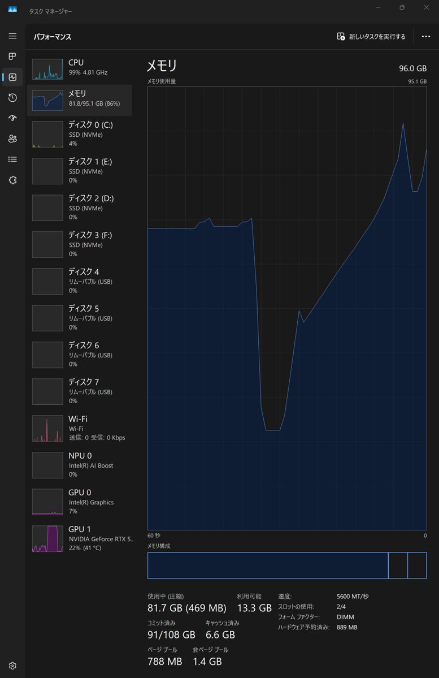Go to the Processes page icon
This screenshot has width=439, height=678.
coord(12,56)
